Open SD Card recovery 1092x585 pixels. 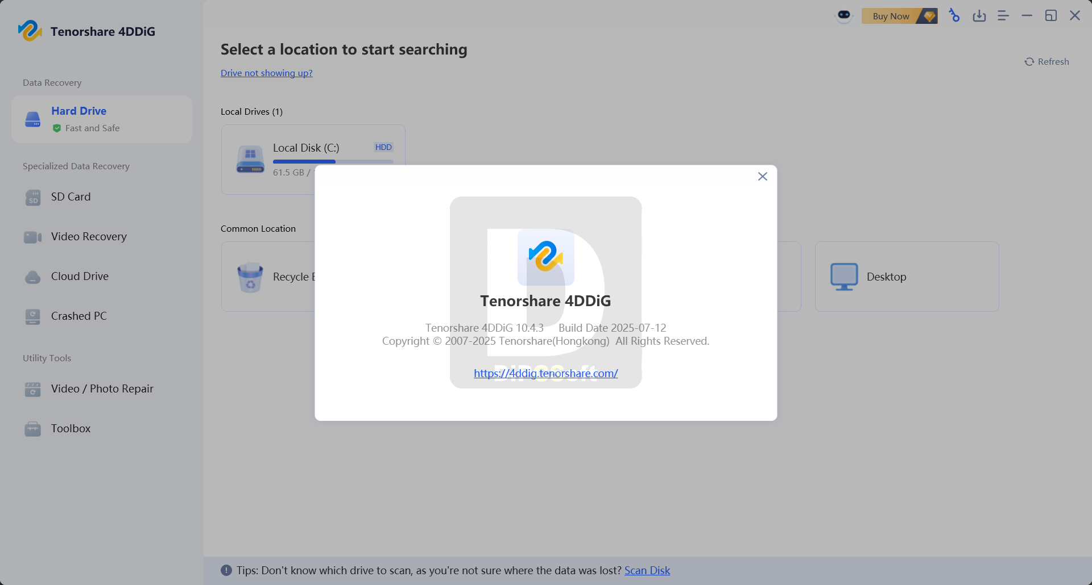point(102,197)
